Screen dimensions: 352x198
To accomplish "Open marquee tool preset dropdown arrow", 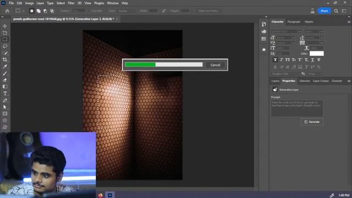I will pos(23,11).
